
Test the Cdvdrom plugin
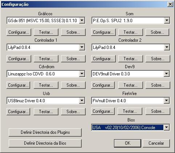(x=46, y=85)
